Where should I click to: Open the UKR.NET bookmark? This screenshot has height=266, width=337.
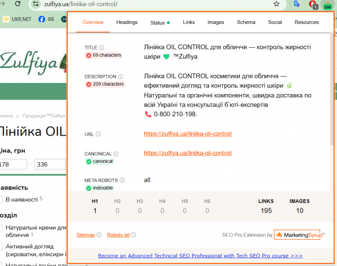pos(17,19)
